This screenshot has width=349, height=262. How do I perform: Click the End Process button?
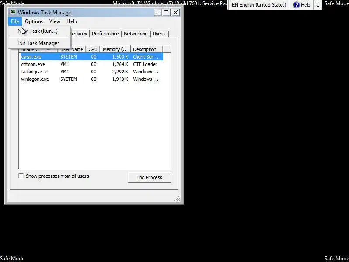pyautogui.click(x=149, y=177)
